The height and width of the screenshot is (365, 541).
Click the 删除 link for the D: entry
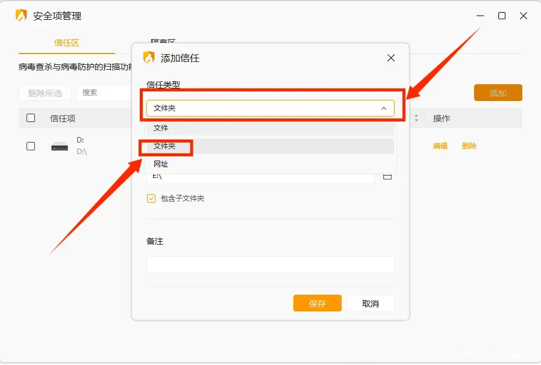[469, 146]
